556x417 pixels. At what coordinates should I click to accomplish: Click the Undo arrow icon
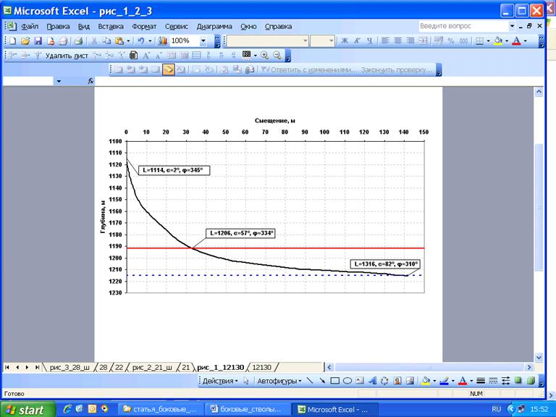pos(140,41)
